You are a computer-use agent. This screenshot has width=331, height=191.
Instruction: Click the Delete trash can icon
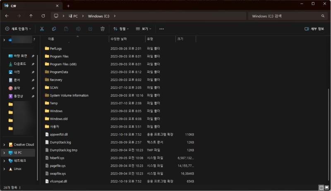click(x=103, y=29)
